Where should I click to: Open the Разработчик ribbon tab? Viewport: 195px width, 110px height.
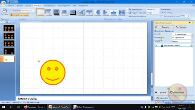coord(83,5)
